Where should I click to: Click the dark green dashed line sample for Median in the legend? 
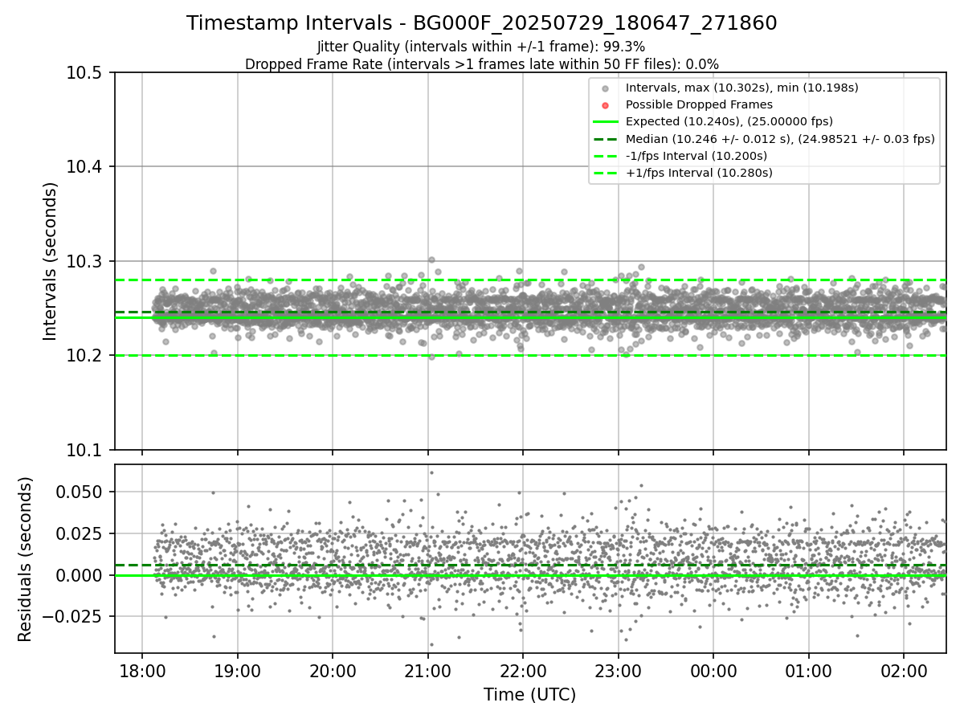click(606, 138)
